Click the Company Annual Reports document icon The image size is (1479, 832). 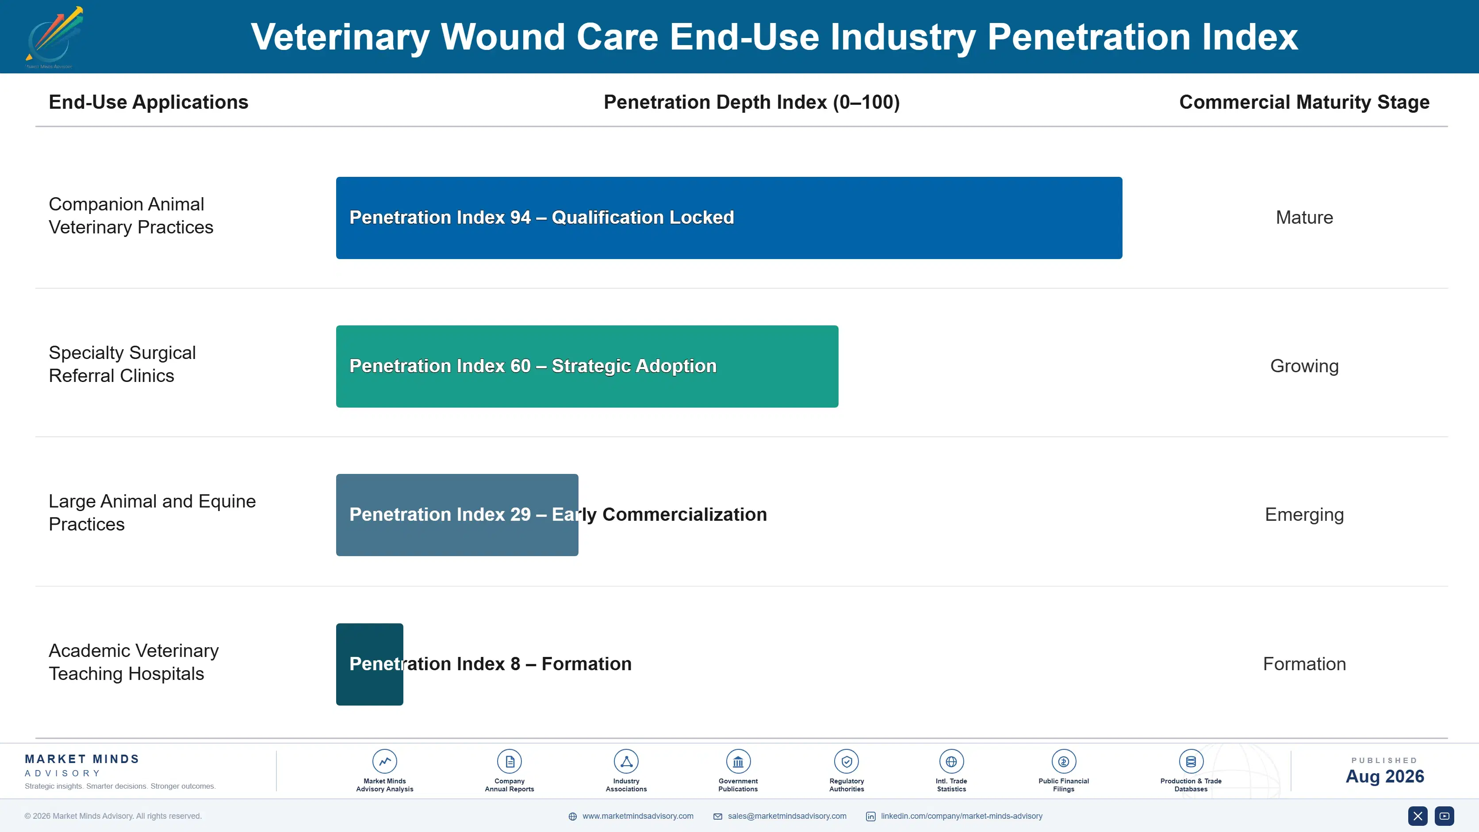pyautogui.click(x=509, y=761)
